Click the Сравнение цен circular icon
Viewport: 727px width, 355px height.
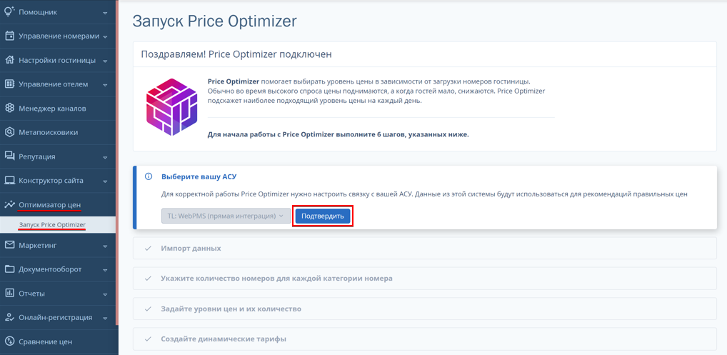click(9, 341)
